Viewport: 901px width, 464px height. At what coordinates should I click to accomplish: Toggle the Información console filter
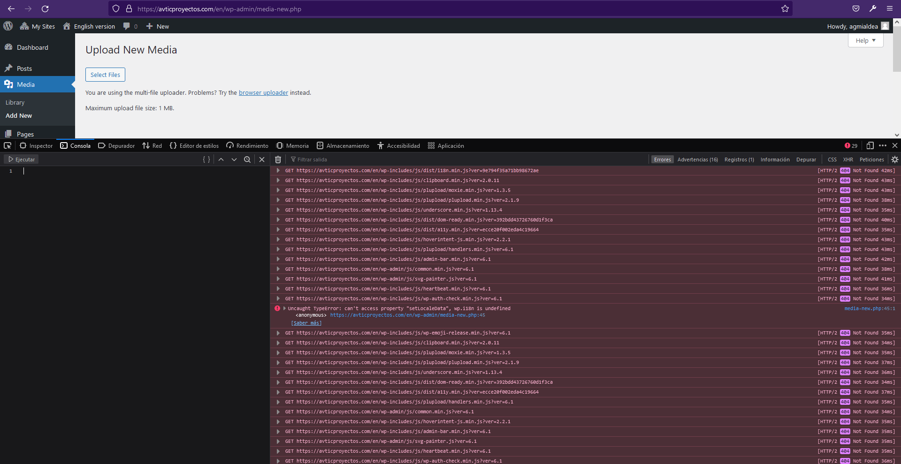click(775, 160)
